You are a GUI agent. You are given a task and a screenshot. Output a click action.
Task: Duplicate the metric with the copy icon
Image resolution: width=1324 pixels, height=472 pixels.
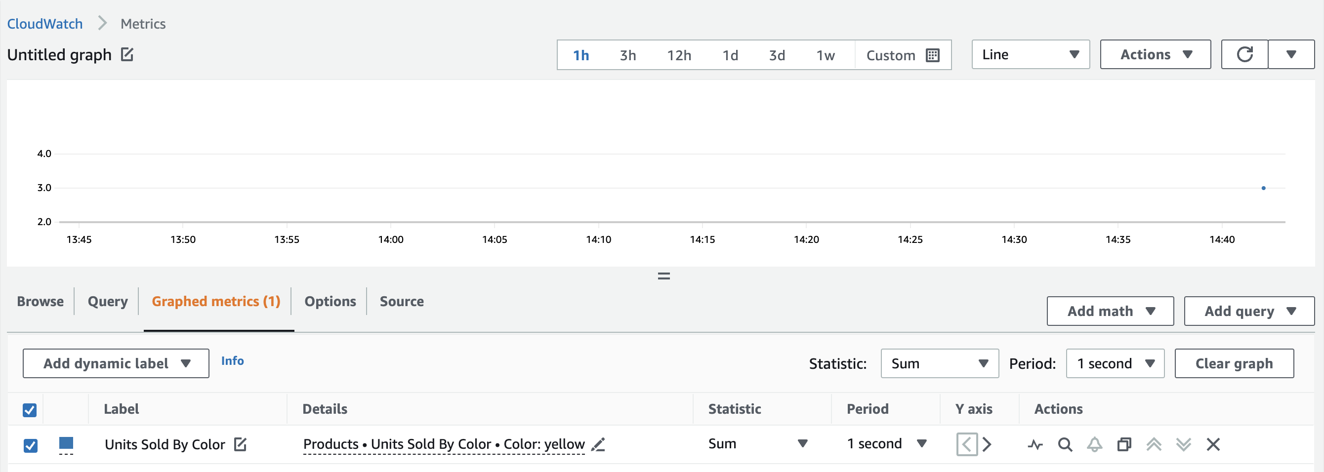1124,444
